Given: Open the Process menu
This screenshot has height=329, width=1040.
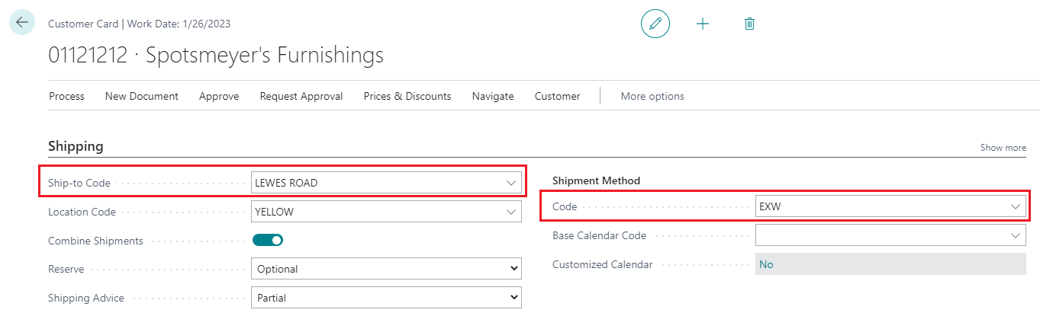Looking at the screenshot, I should pyautogui.click(x=66, y=96).
